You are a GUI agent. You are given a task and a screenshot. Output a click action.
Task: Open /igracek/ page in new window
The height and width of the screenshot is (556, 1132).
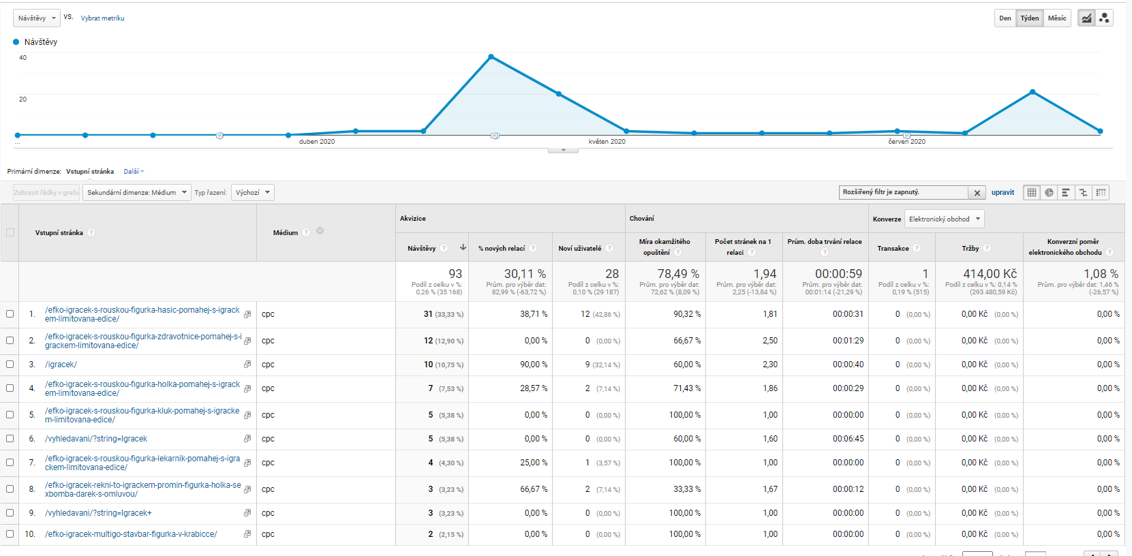click(x=247, y=365)
